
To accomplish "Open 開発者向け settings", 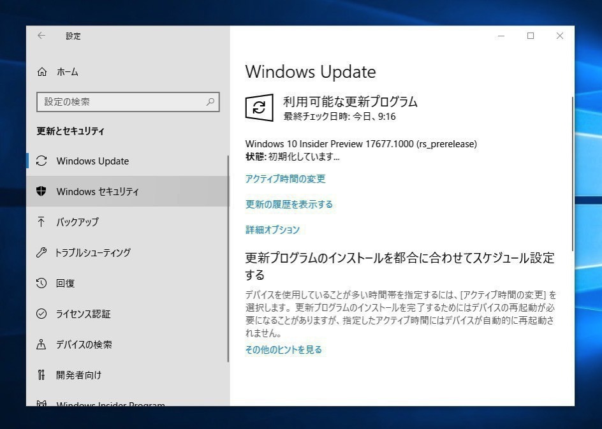I will coord(128,375).
